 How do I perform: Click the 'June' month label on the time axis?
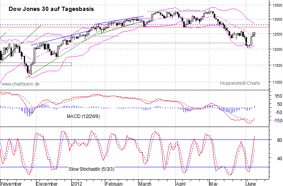(x=251, y=184)
